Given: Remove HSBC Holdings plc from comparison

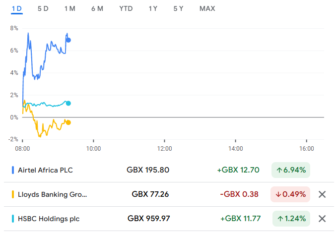Looking at the screenshot, I should click(x=322, y=219).
